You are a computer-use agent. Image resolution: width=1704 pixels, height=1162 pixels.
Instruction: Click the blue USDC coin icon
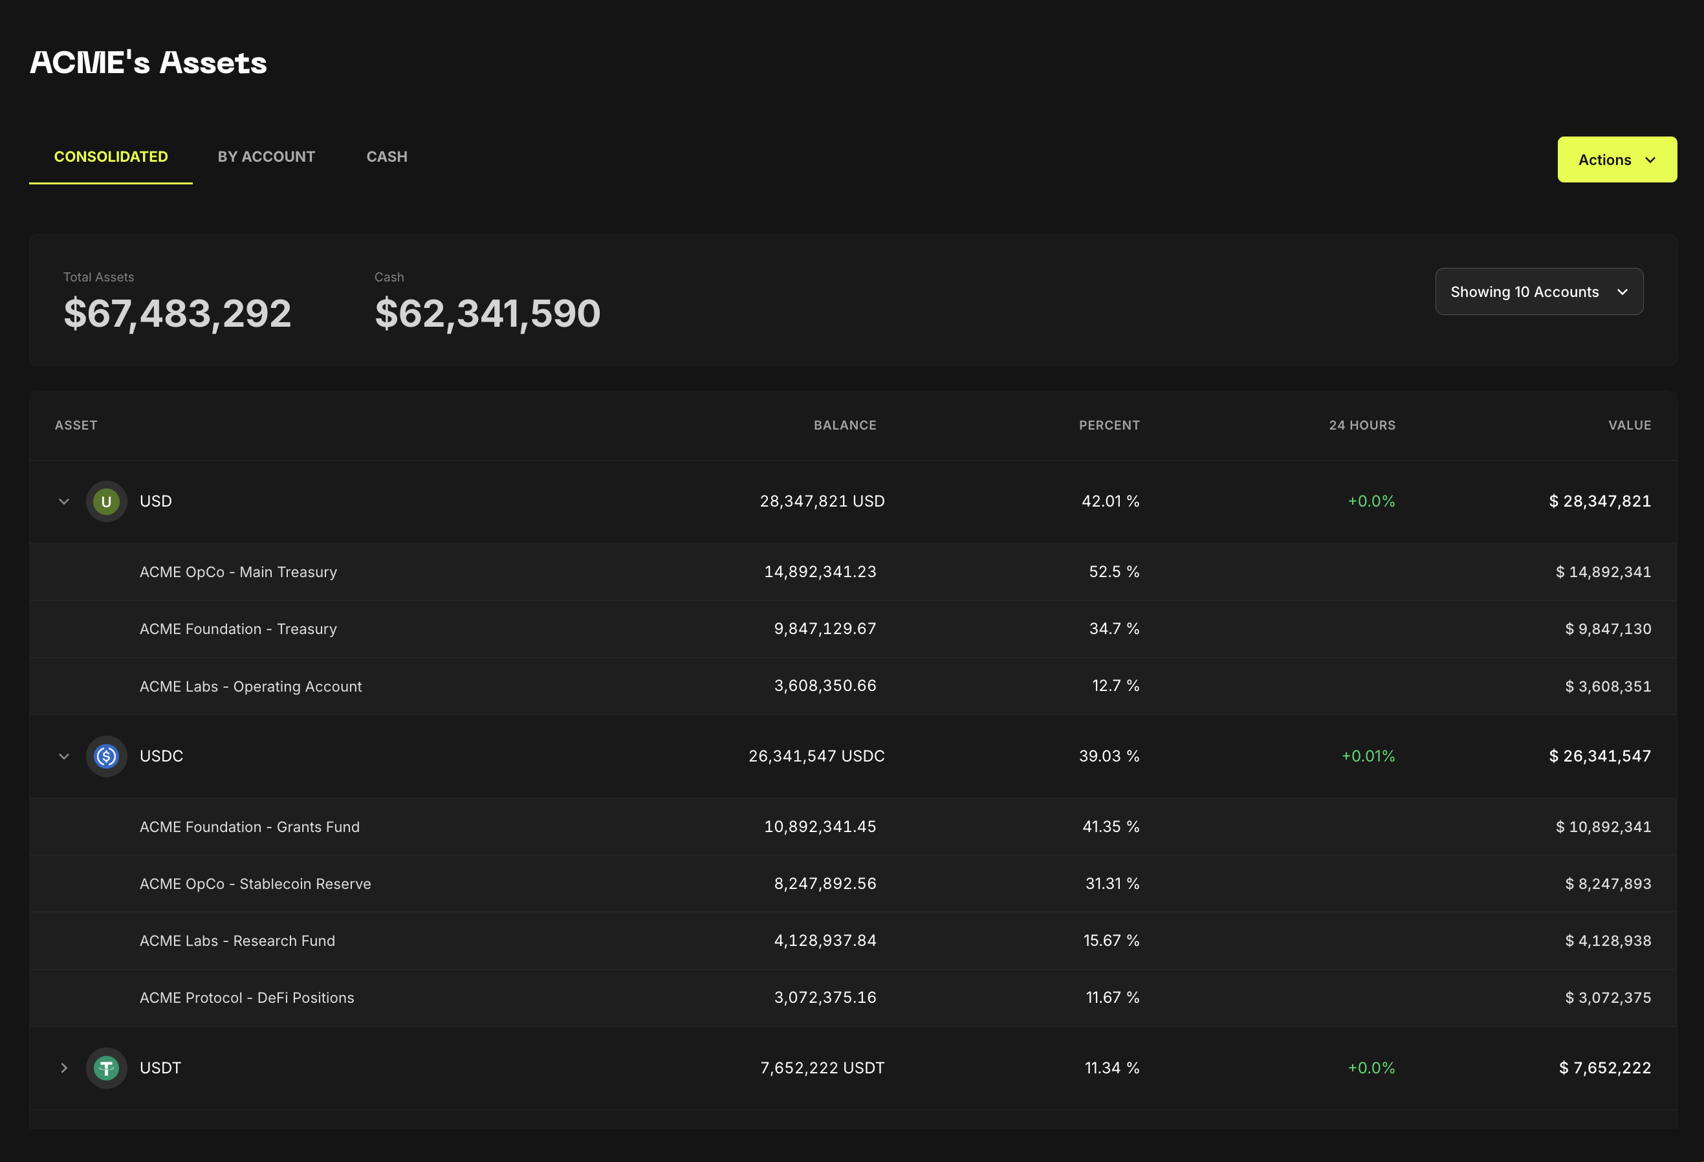(x=106, y=756)
